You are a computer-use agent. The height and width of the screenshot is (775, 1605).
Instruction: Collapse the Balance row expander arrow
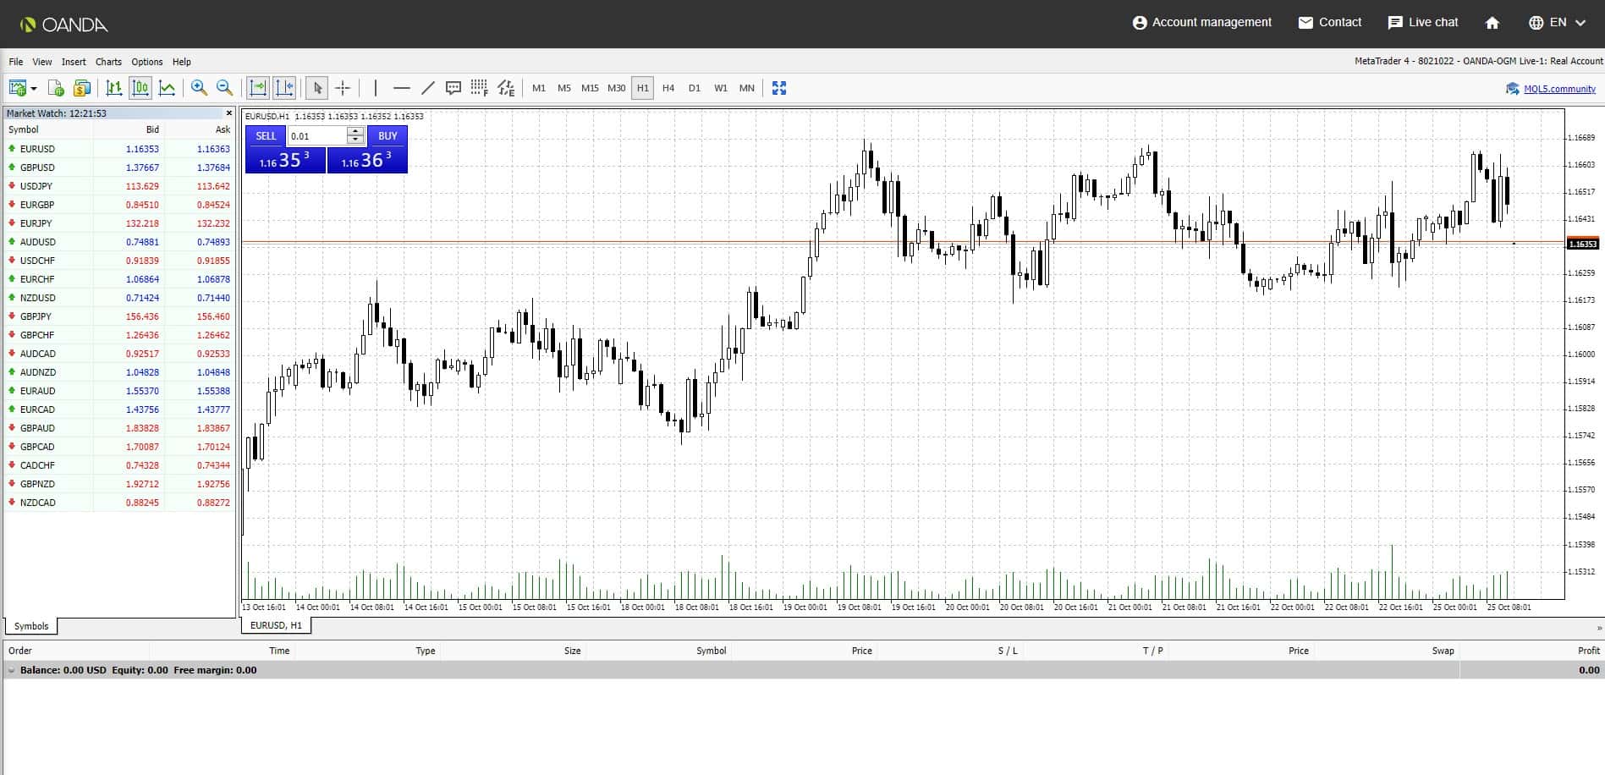(11, 670)
